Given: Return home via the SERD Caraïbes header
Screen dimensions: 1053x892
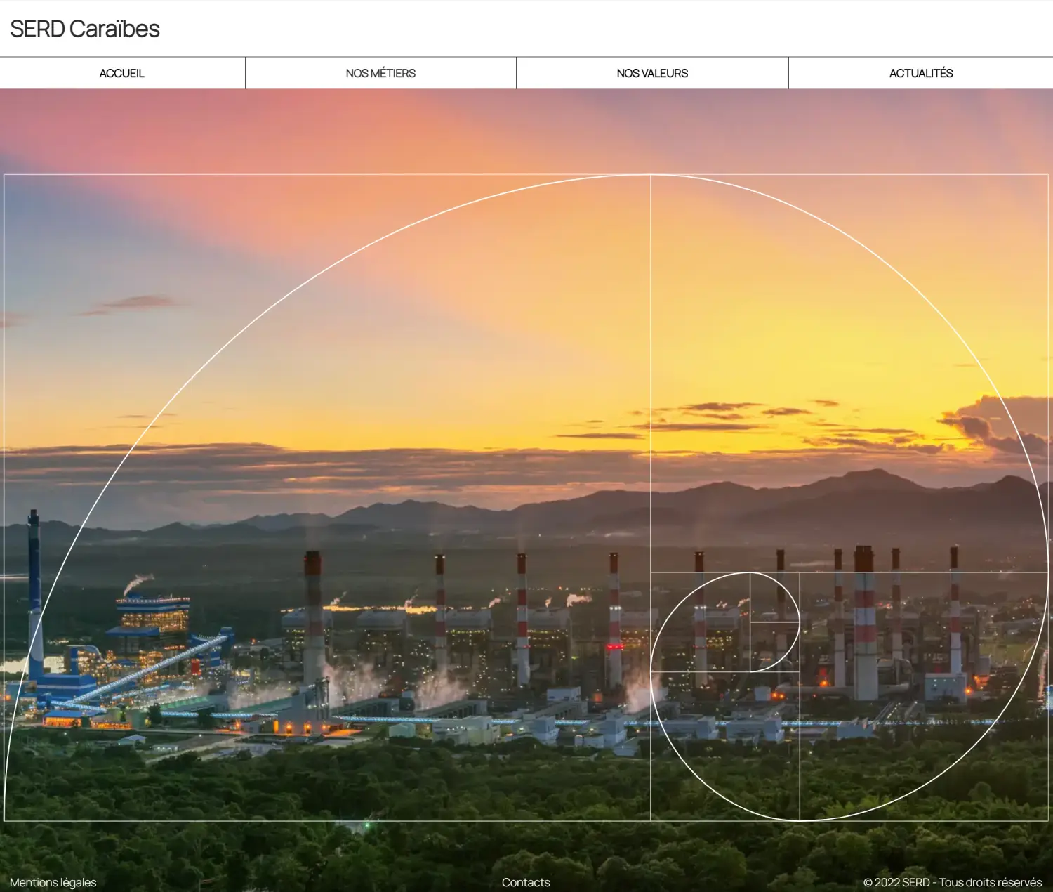Looking at the screenshot, I should pos(84,29).
